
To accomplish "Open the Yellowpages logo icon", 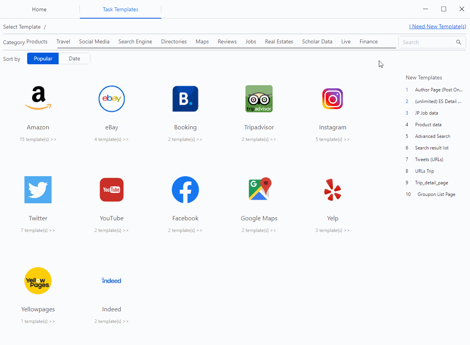I will pyautogui.click(x=38, y=281).
